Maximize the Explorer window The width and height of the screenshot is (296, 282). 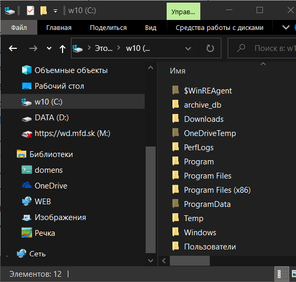[260, 10]
